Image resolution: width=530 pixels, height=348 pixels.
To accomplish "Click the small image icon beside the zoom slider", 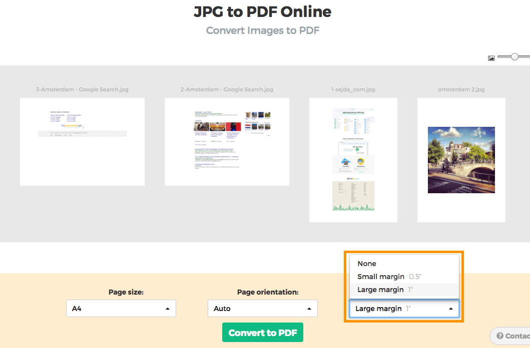I will coord(491,58).
